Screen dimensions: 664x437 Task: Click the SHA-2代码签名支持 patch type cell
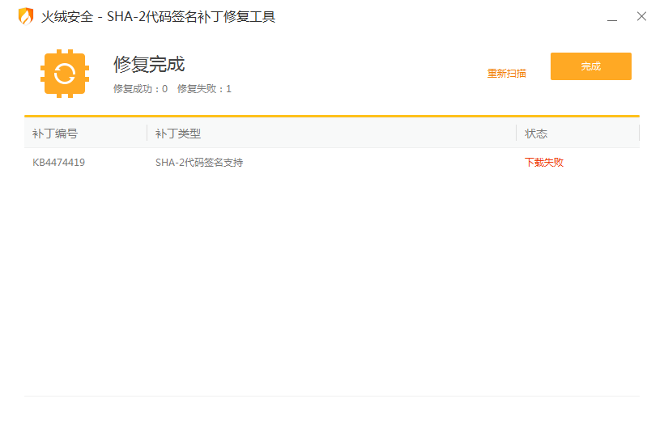pyautogui.click(x=199, y=163)
